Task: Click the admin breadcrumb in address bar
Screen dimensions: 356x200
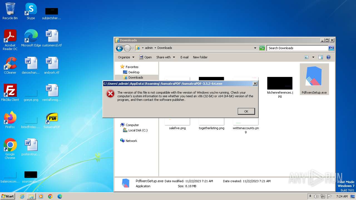Action: pos(149,48)
